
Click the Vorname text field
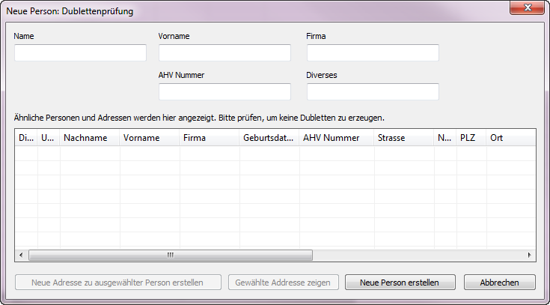pos(224,52)
